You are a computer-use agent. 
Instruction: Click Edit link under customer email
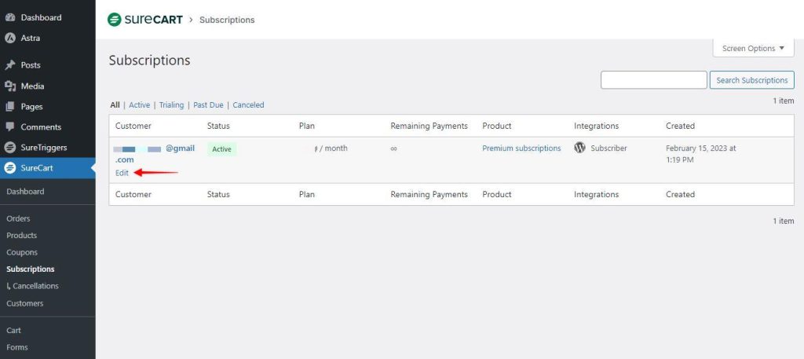(122, 173)
